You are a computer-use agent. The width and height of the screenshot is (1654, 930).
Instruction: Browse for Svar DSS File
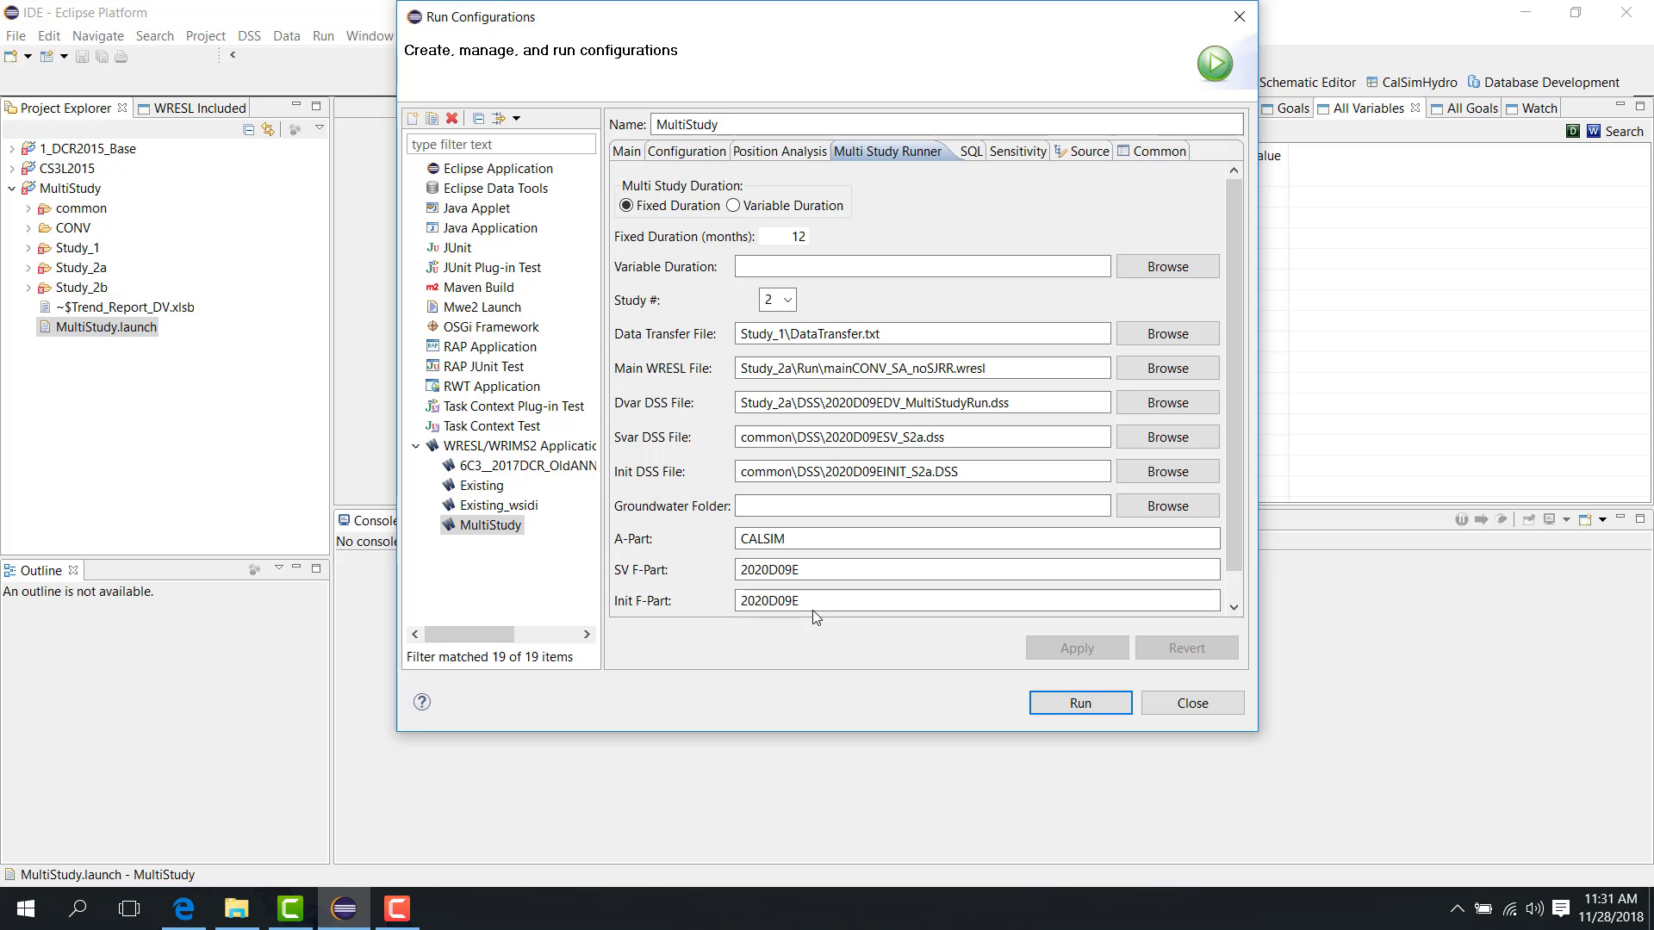1167,437
